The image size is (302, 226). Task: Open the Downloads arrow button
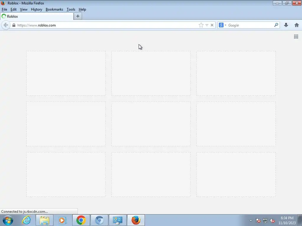pos(286,25)
